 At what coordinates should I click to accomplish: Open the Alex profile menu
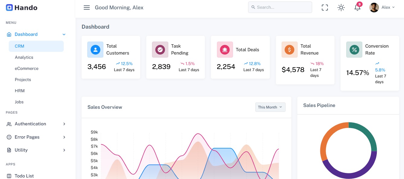click(382, 8)
